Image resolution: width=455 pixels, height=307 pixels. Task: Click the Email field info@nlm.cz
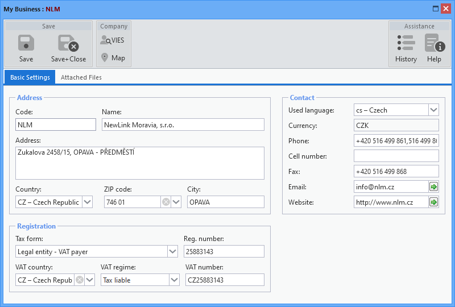tap(391, 186)
